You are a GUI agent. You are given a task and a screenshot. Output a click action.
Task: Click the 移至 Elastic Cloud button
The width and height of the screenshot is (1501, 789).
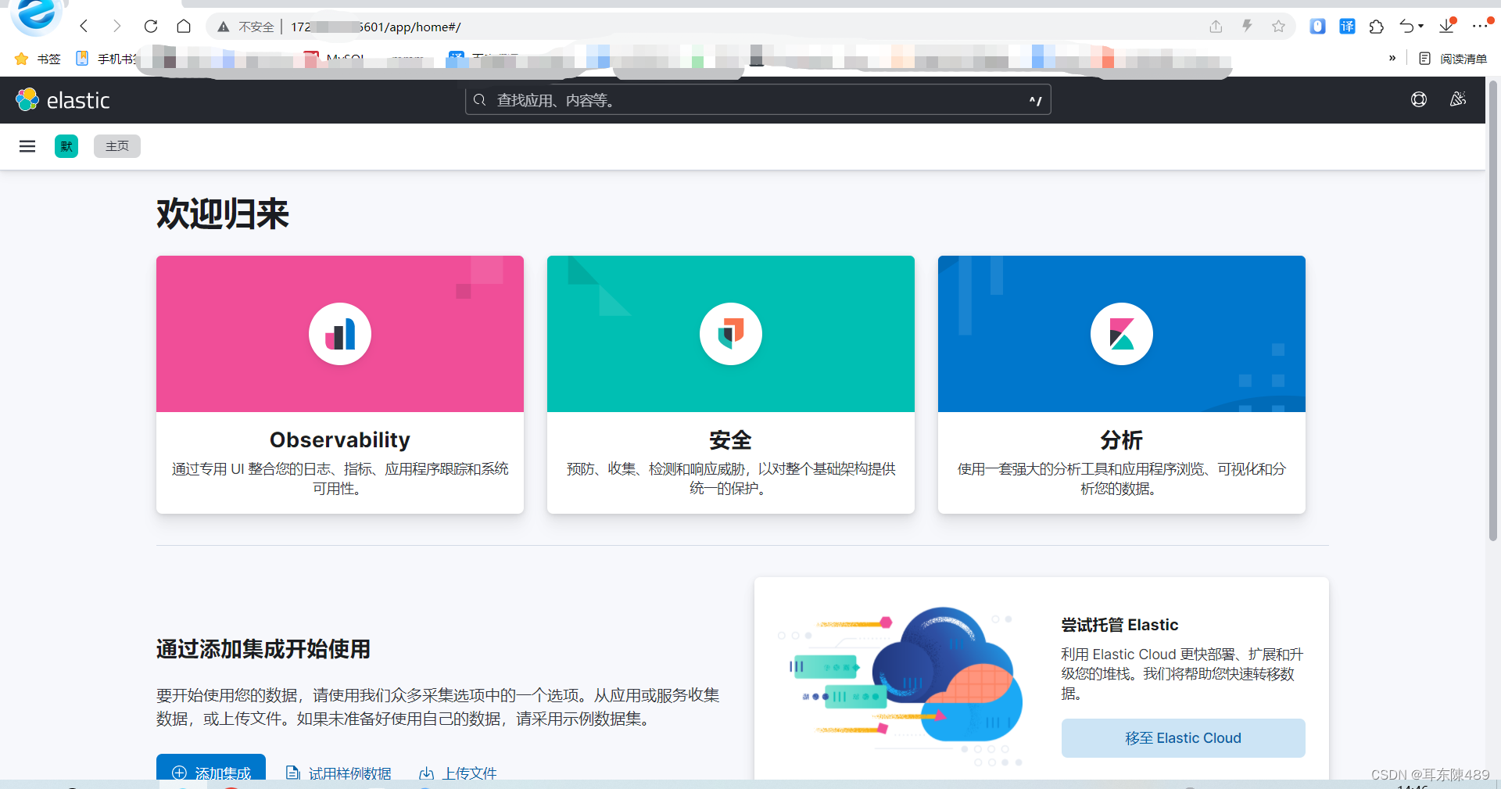point(1183,737)
